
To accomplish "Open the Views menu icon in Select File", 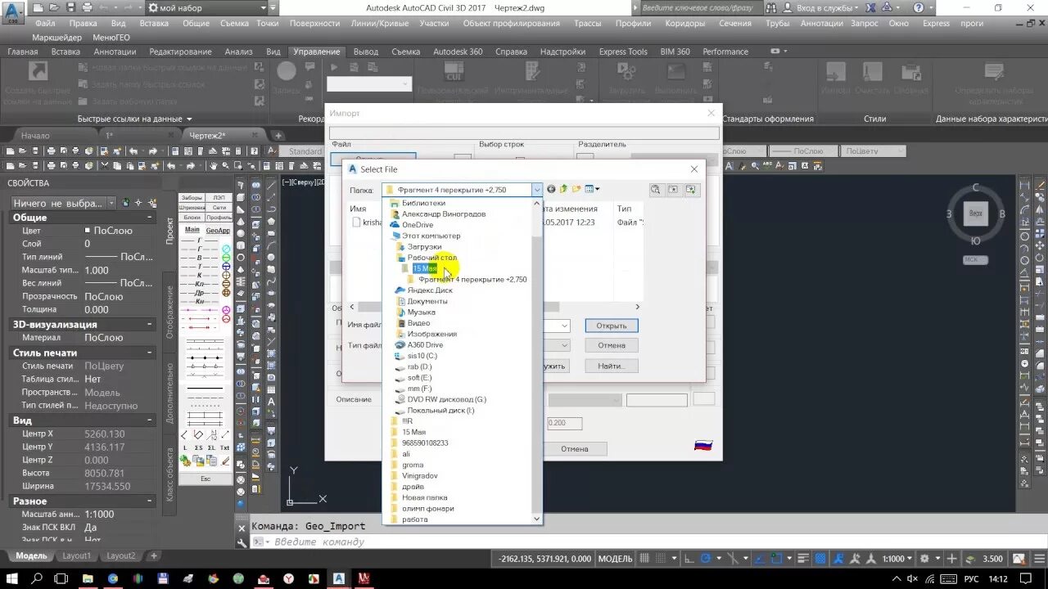I will 592,190.
